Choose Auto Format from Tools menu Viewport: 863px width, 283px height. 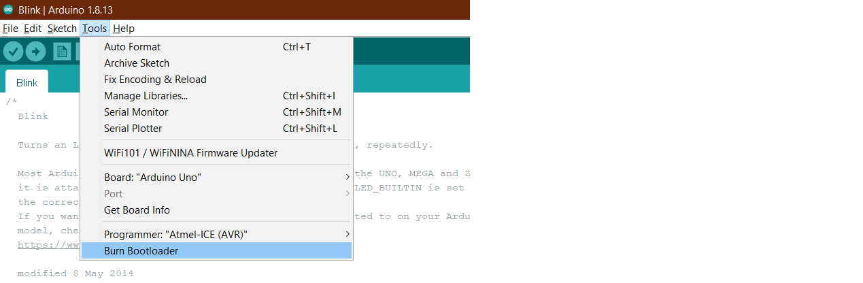[x=216, y=47]
